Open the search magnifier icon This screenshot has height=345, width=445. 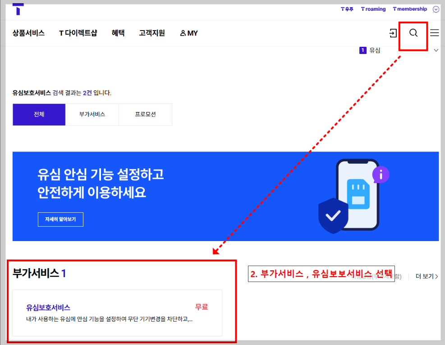tap(413, 33)
